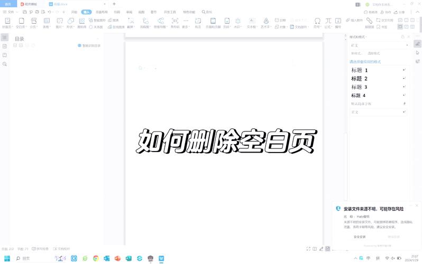Open the page break (分页) tool
The width and height of the screenshot is (422, 264).
point(34,23)
